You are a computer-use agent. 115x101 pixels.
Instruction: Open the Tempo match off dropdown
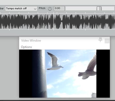21,9
